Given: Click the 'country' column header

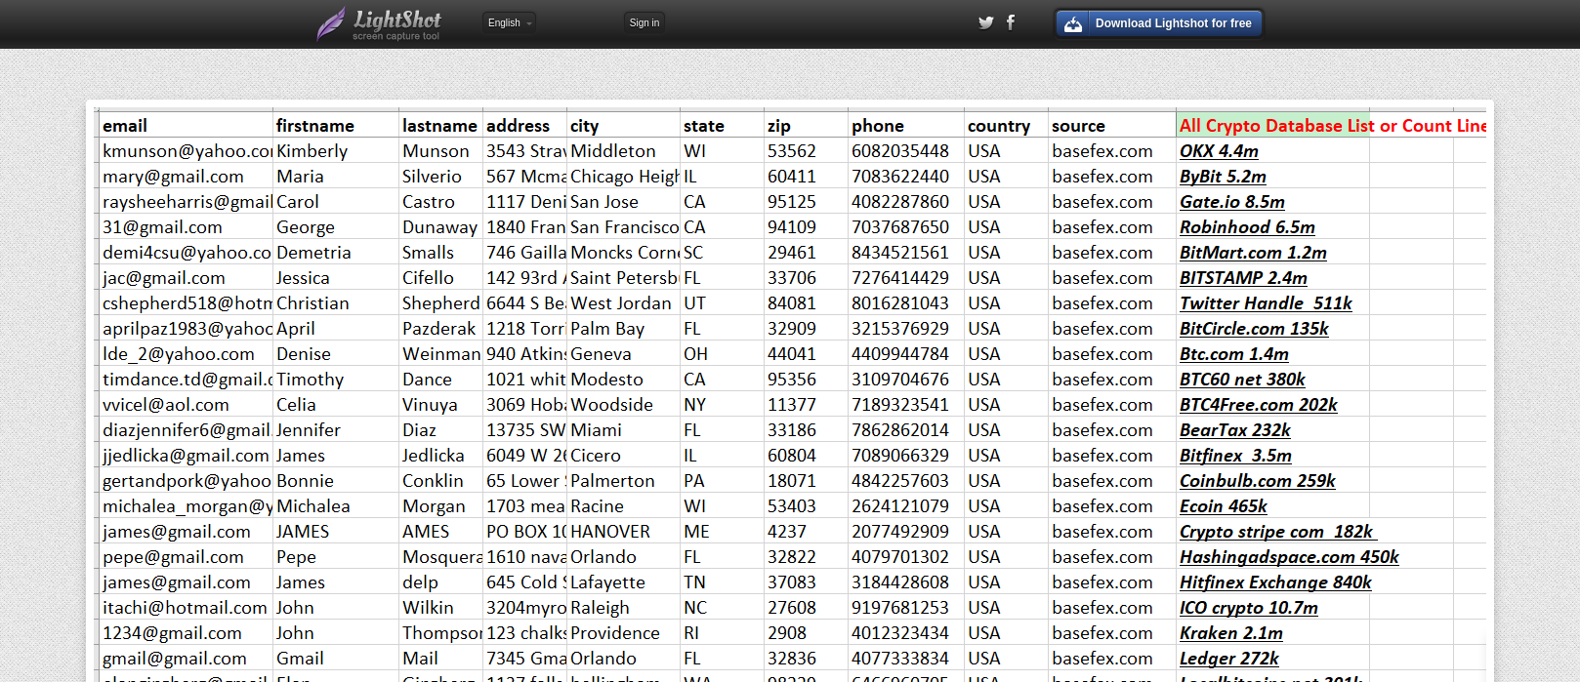Looking at the screenshot, I should tap(1007, 126).
